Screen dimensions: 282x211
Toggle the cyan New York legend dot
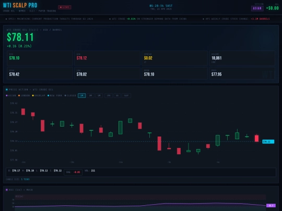[x=48, y=96]
